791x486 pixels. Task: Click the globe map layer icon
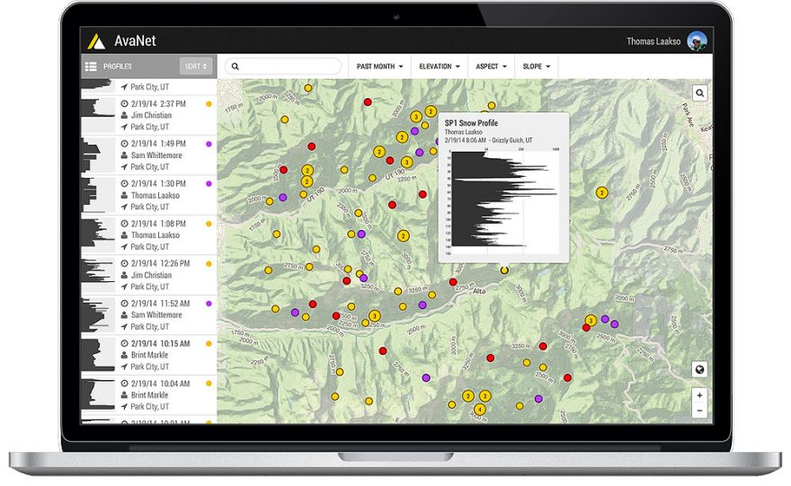click(699, 369)
